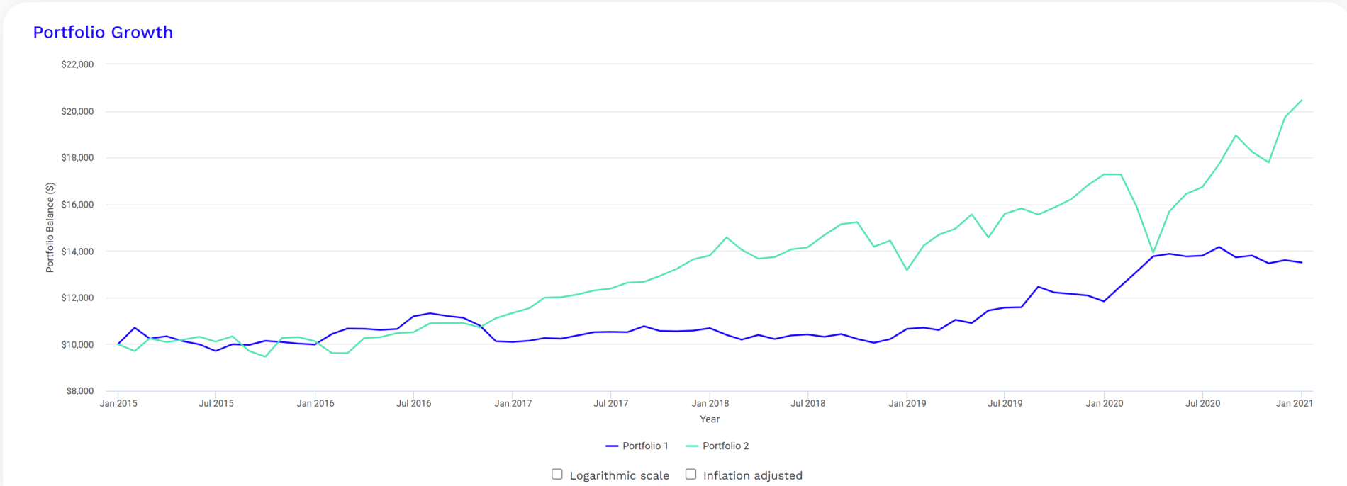Viewport: 1347px width, 486px height.
Task: Select the $22,000 y-axis label
Action: pyautogui.click(x=77, y=64)
